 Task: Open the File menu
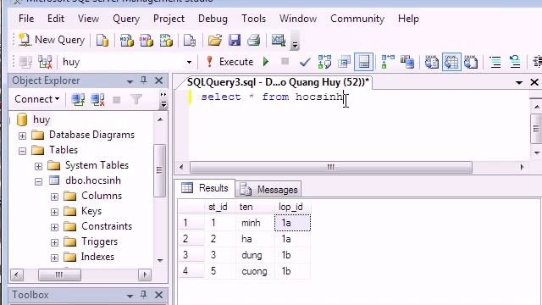tap(26, 19)
